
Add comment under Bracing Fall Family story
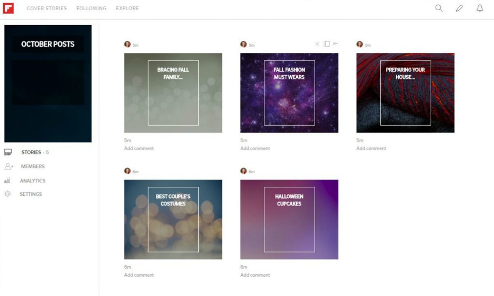[139, 148]
